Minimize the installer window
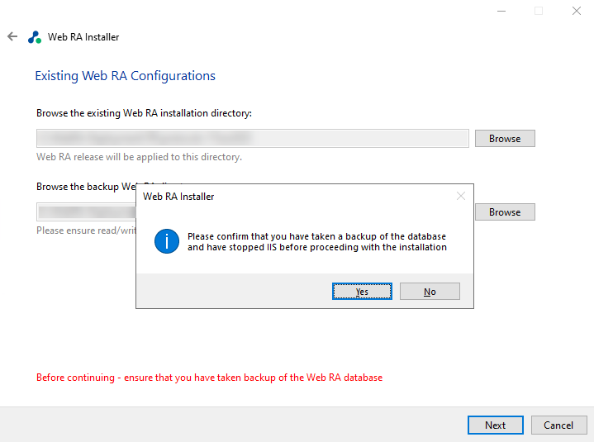Screen dimensions: 594x442 coord(501,11)
